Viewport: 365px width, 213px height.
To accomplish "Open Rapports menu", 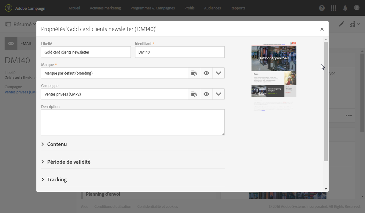I will [238, 8].
